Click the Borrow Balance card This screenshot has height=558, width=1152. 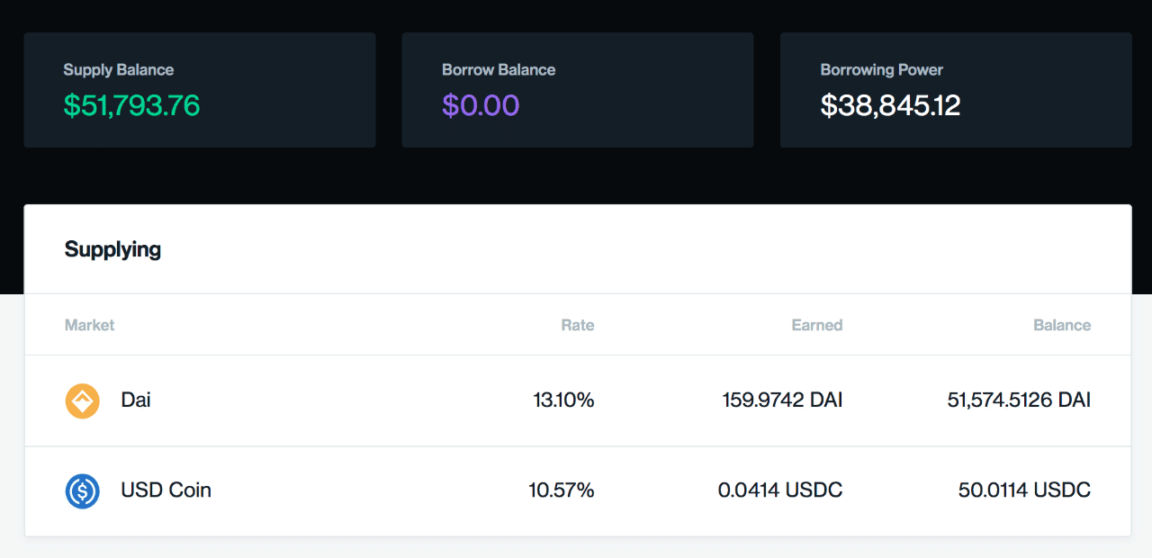click(x=577, y=90)
